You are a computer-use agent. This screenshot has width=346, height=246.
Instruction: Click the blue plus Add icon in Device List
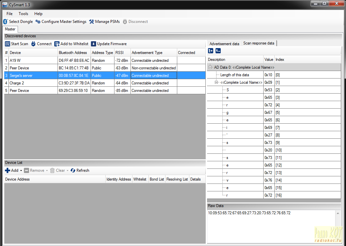(x=8, y=170)
